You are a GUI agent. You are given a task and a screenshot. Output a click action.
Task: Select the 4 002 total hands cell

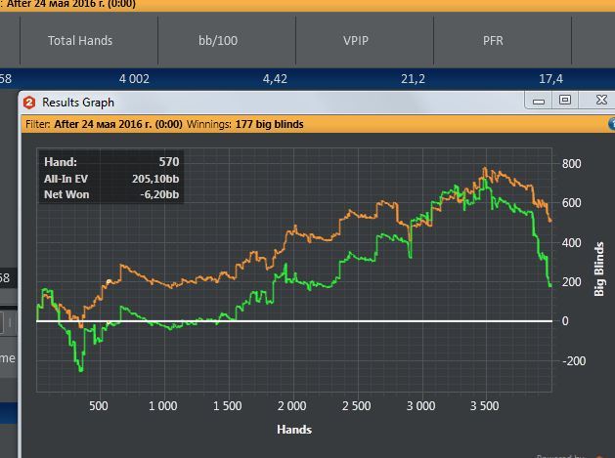tap(134, 79)
